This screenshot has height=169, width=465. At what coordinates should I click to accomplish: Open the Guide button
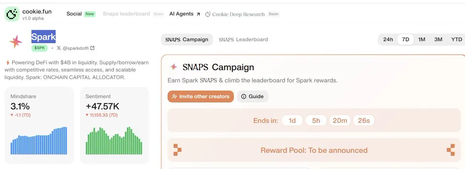(x=252, y=96)
